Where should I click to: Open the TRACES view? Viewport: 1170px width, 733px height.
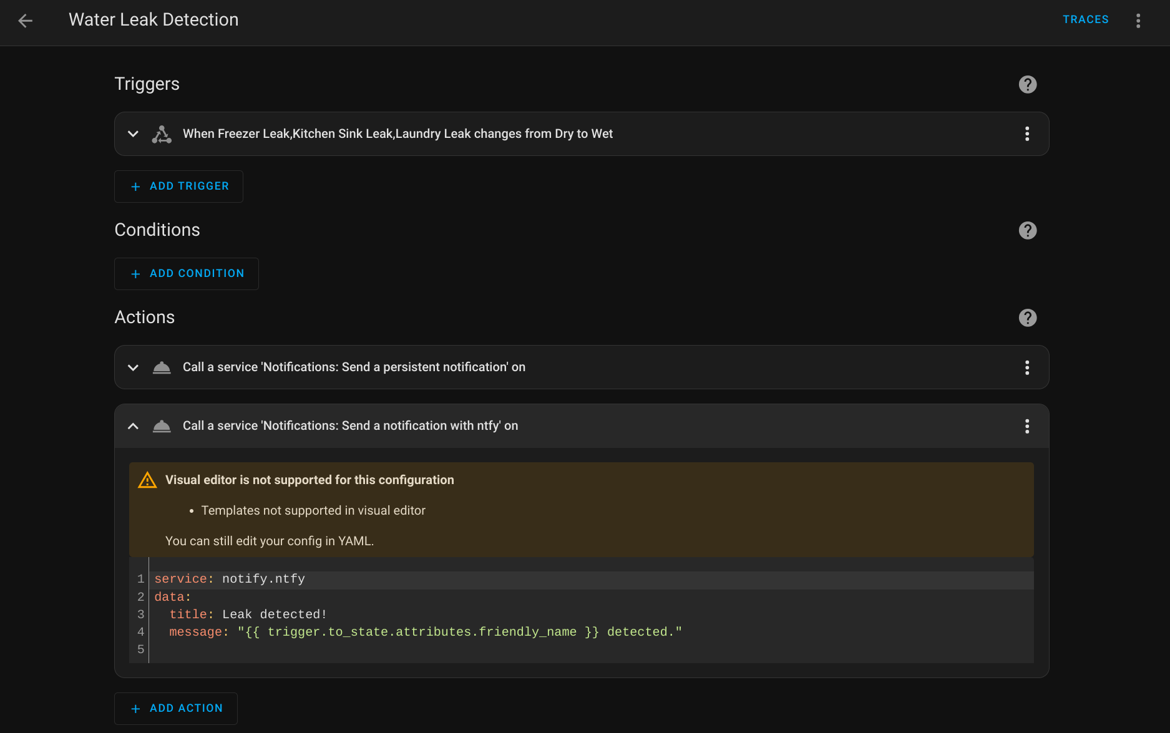click(x=1086, y=19)
